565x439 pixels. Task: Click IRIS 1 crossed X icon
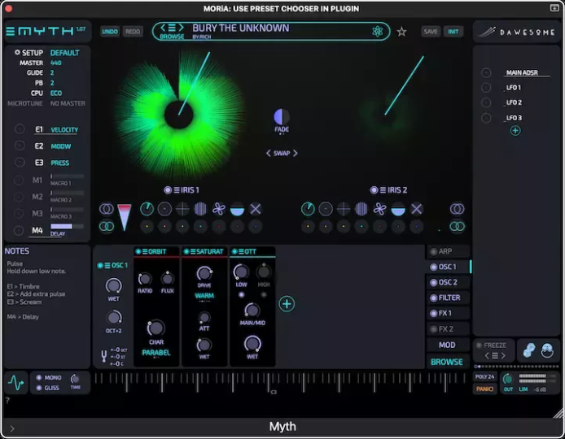click(256, 209)
